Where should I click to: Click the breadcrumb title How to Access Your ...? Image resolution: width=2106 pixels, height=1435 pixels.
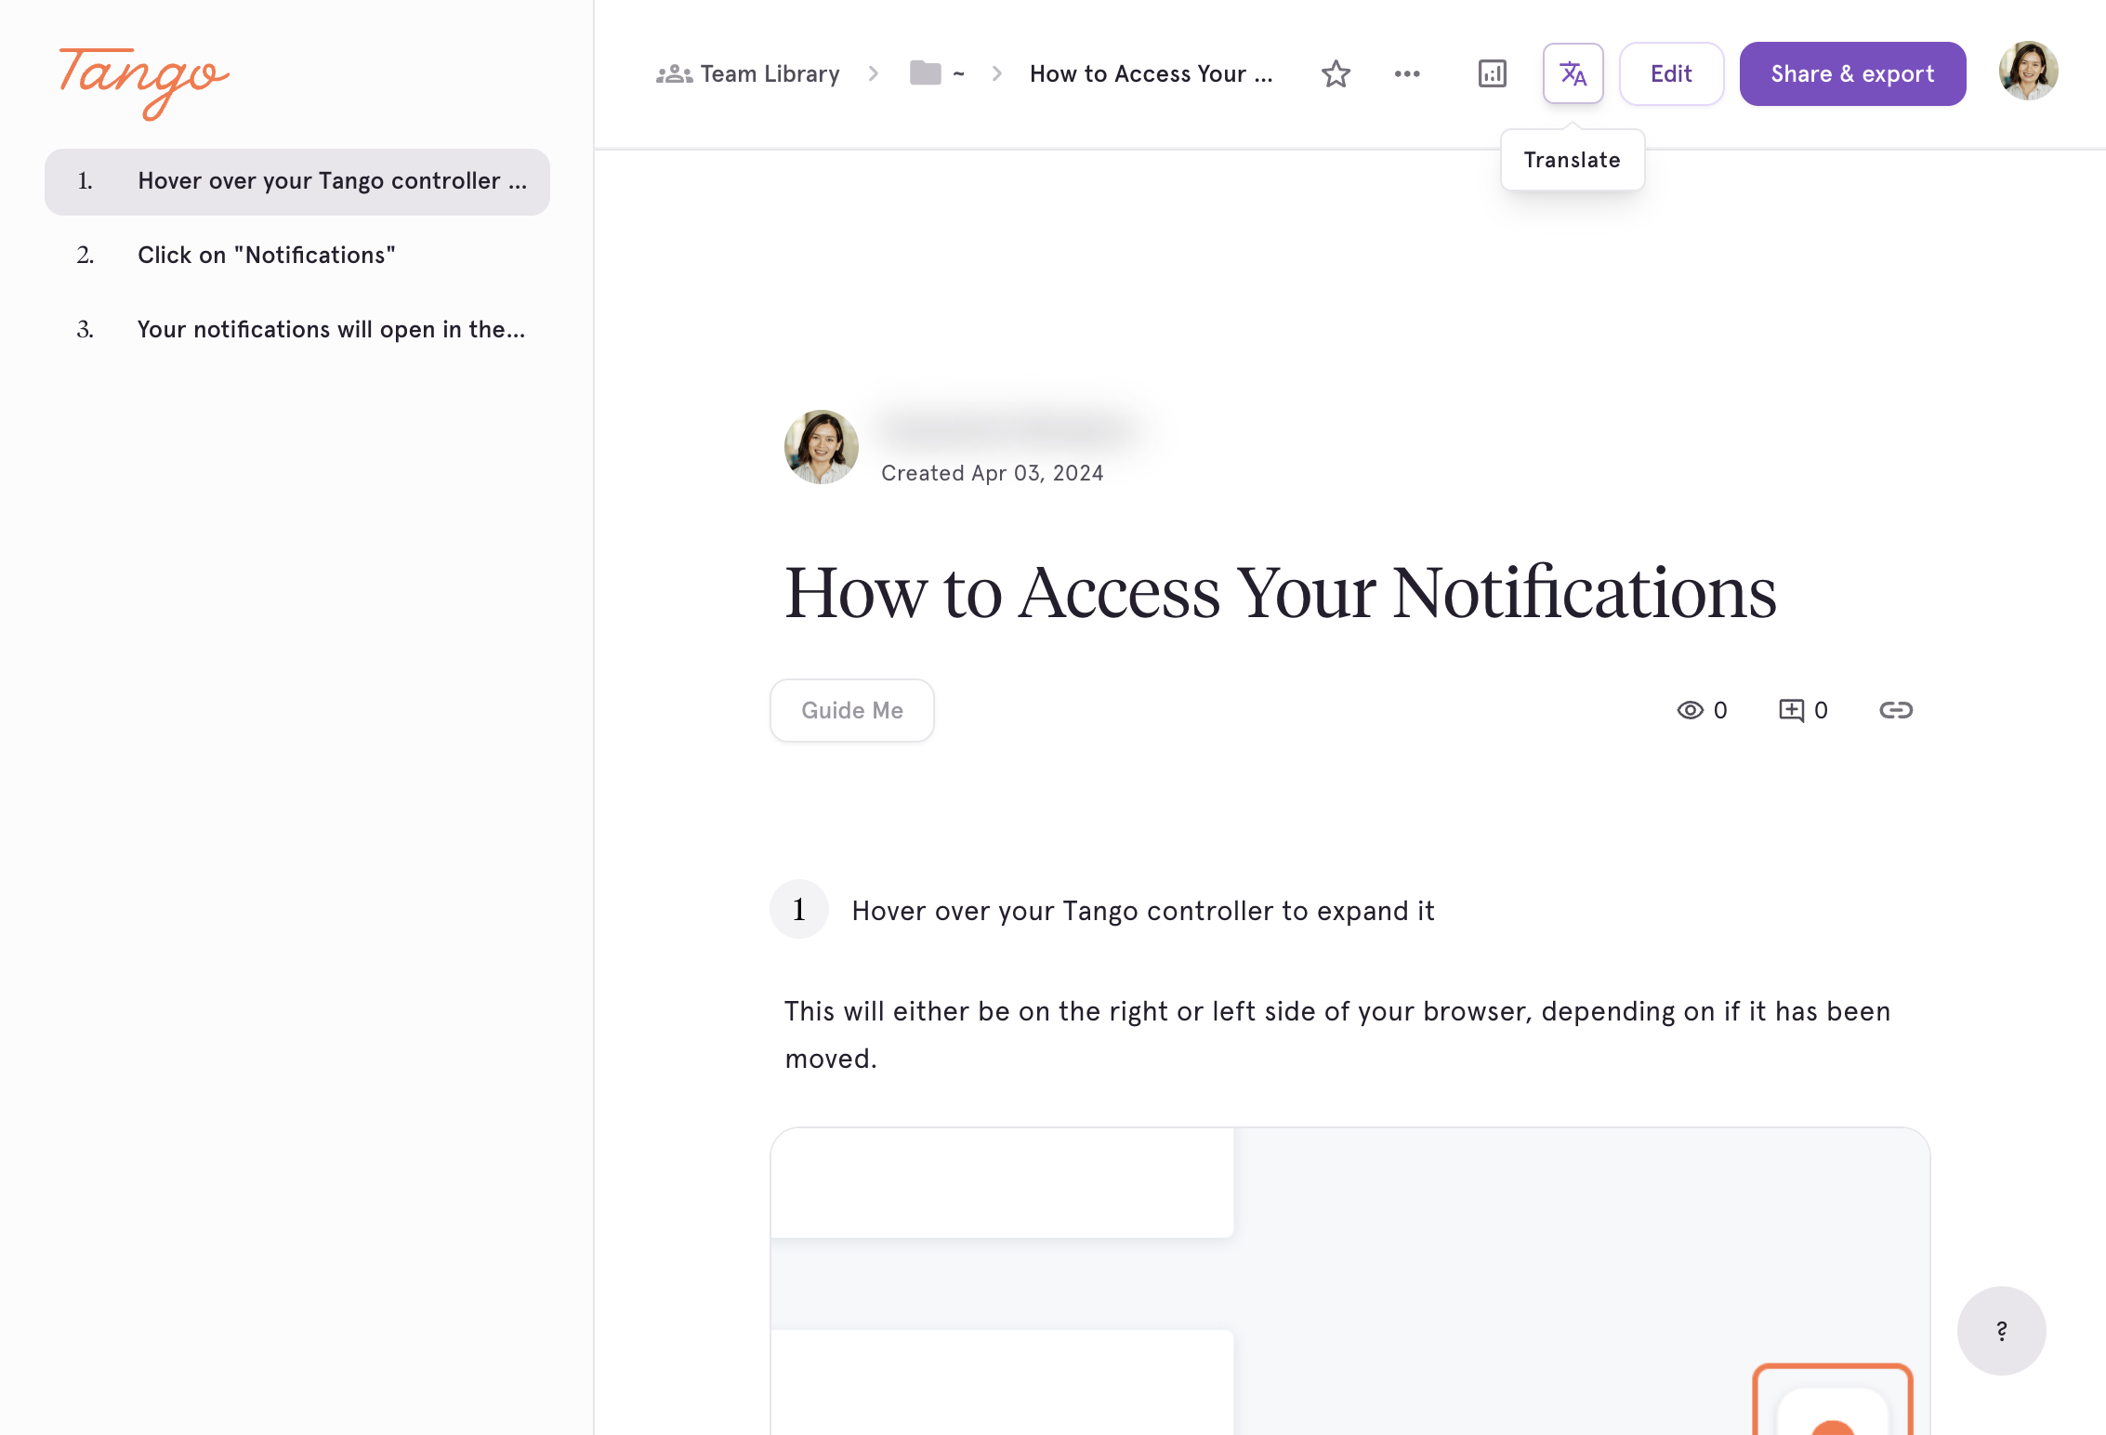pyautogui.click(x=1151, y=73)
